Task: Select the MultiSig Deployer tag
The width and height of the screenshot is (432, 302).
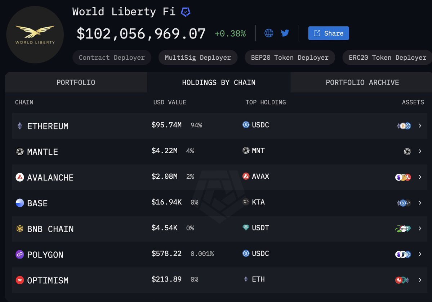Action: pos(198,58)
